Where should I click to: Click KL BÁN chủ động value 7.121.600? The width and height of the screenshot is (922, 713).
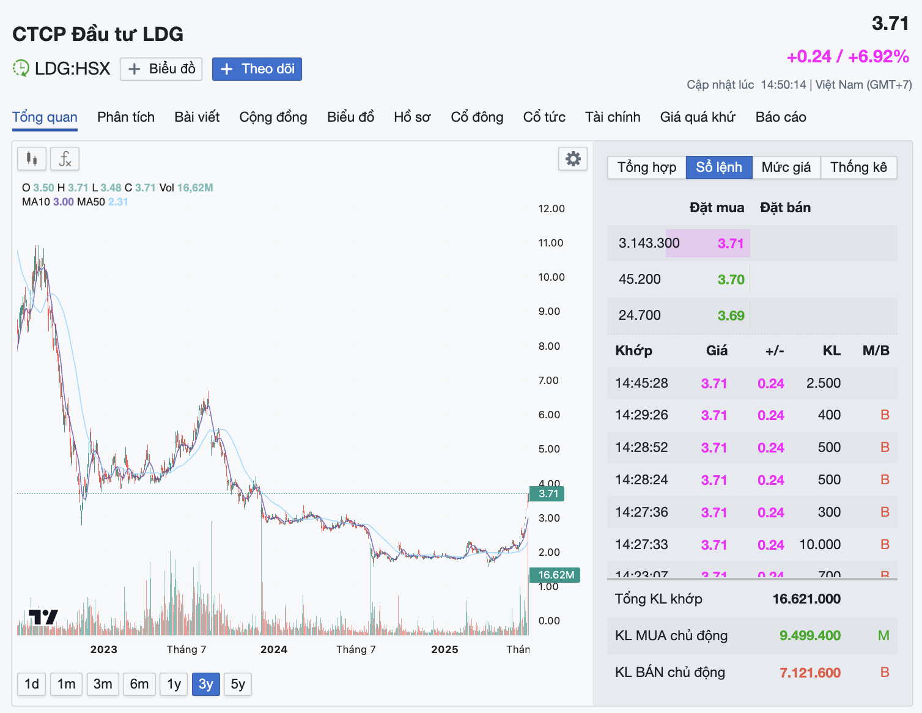tap(810, 673)
